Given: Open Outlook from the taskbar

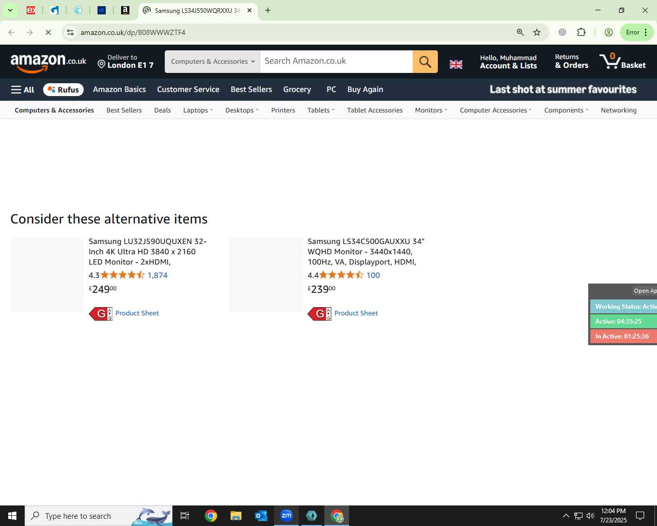Looking at the screenshot, I should coord(261,516).
